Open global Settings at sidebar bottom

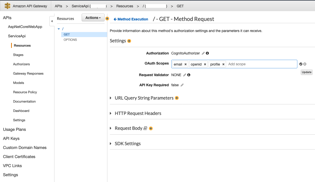11,175
